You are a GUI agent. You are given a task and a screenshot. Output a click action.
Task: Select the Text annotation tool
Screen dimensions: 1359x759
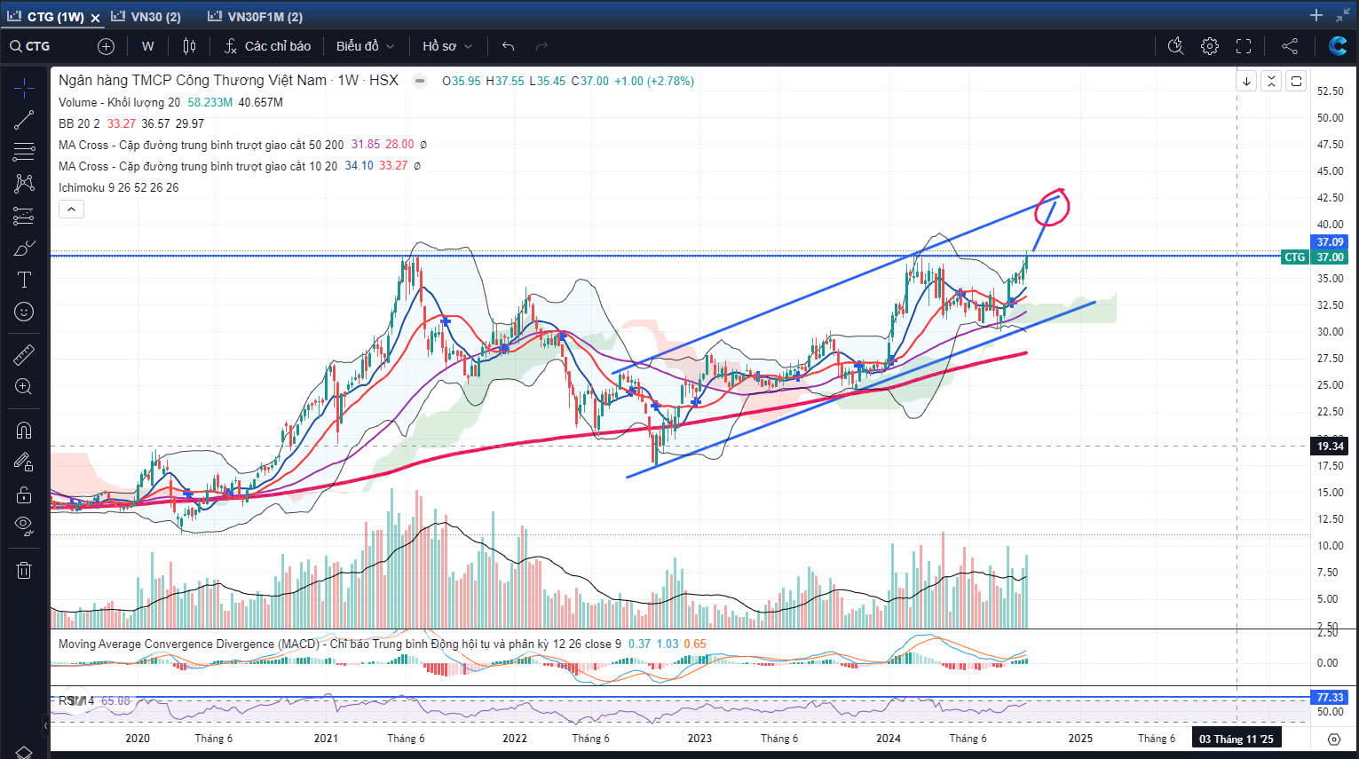24,280
